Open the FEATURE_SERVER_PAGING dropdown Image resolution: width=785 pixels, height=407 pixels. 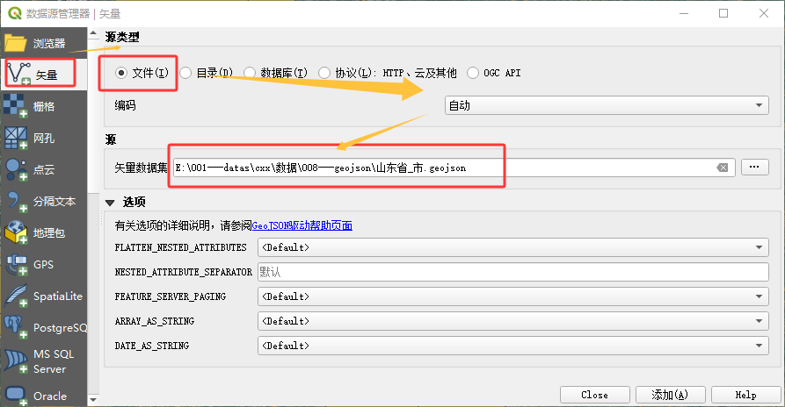(x=513, y=296)
